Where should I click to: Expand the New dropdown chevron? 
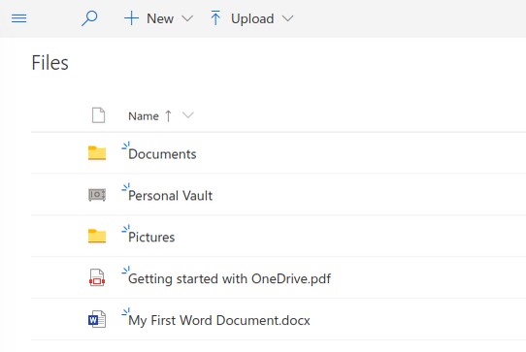(x=187, y=18)
